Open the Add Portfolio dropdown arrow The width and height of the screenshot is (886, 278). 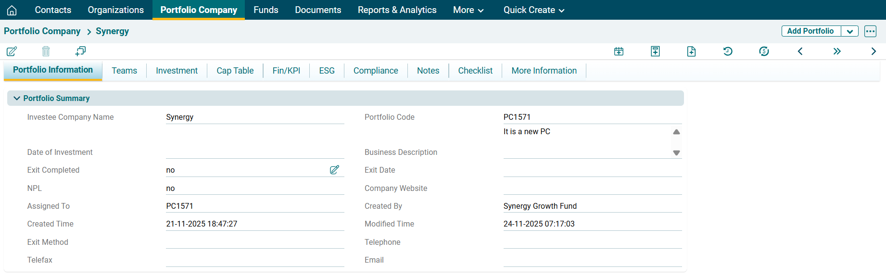tap(850, 31)
